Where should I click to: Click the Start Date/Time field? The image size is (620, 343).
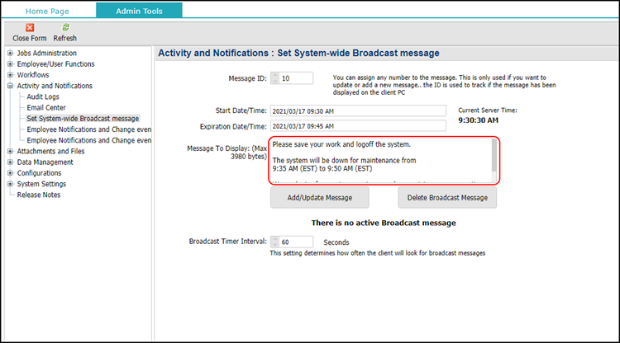(x=358, y=110)
